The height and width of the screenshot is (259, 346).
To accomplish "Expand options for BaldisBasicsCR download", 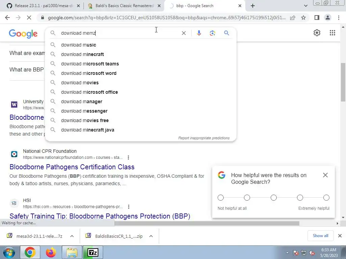I will [151, 236].
